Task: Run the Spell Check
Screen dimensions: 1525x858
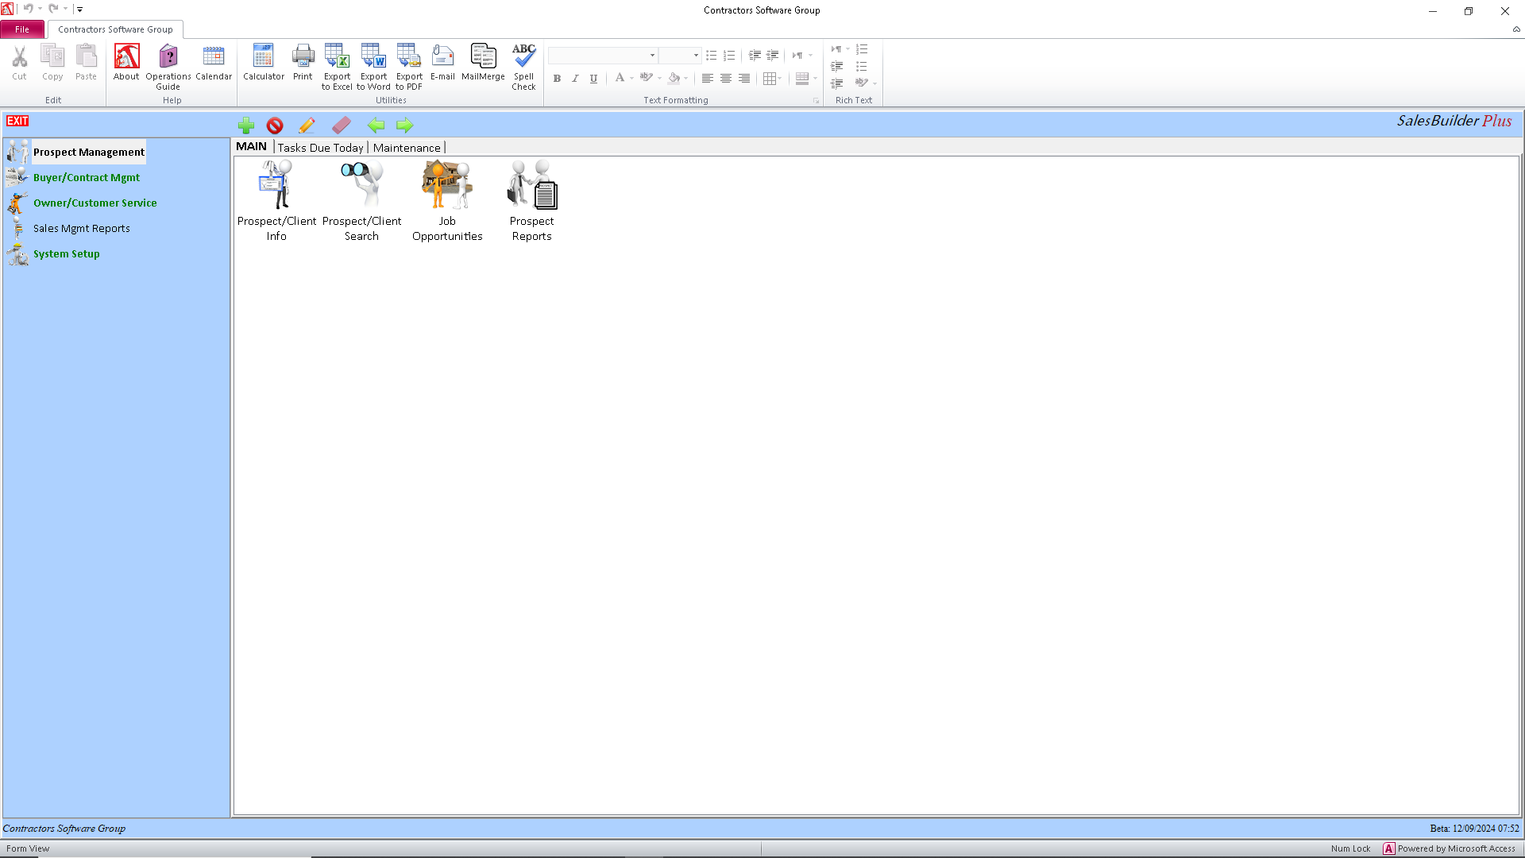Action: [523, 64]
